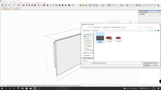161x90 pixels.
Task: Open the file type filter combo box
Action: (x=151, y=63)
